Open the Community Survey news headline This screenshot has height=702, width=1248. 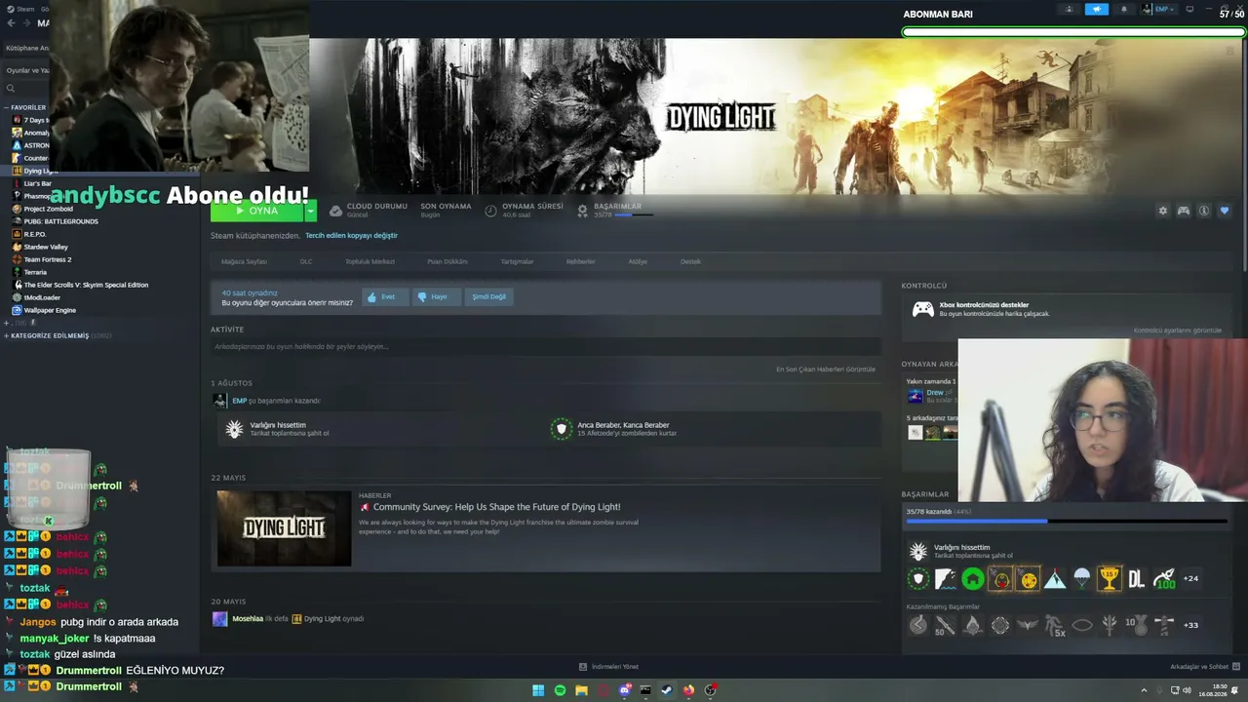click(496, 507)
